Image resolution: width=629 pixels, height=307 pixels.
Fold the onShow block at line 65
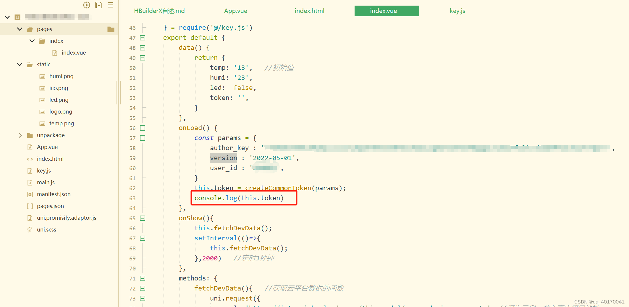[143, 218]
